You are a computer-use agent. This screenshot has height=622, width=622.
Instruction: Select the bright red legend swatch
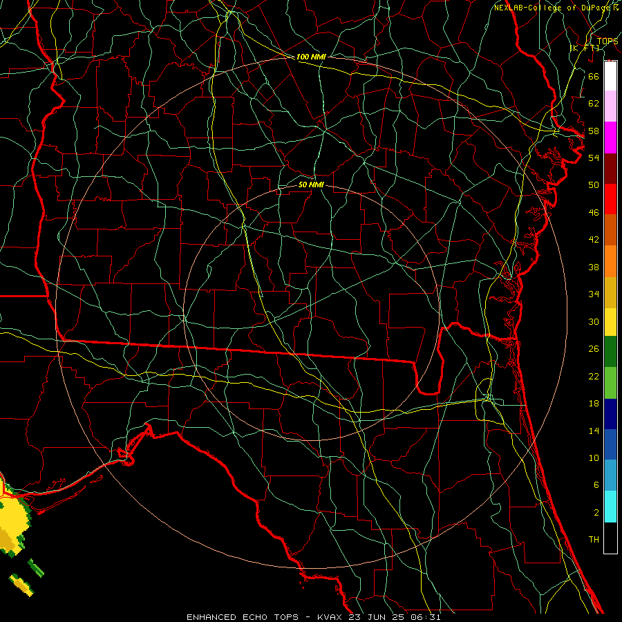[x=610, y=199]
